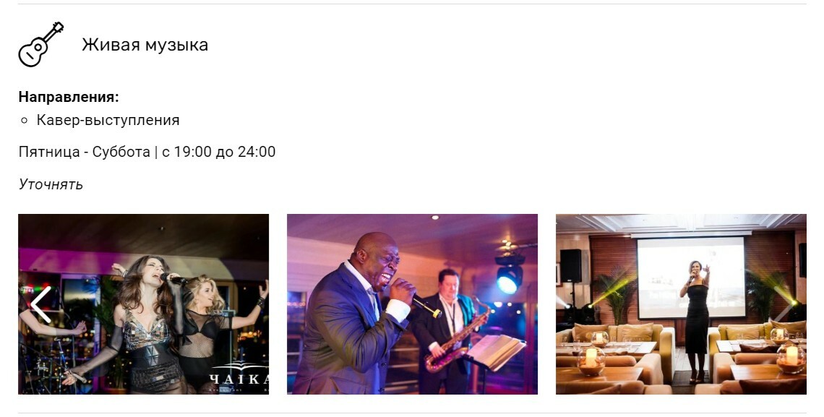Screen dimensions: 824x417
Task: Click the Пятница - Суббота days text
Action: tap(84, 152)
